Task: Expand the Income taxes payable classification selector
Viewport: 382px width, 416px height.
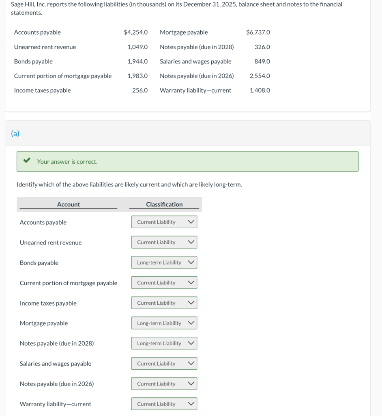Action: tap(164, 303)
